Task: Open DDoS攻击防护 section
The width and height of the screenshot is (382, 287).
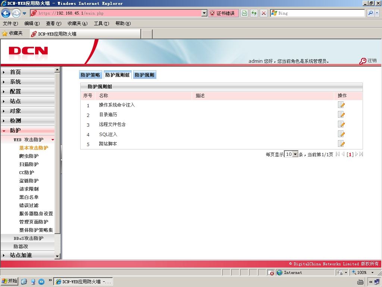Action: [28, 238]
